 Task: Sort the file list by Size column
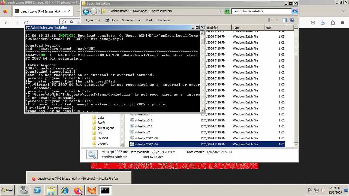tap(275, 28)
